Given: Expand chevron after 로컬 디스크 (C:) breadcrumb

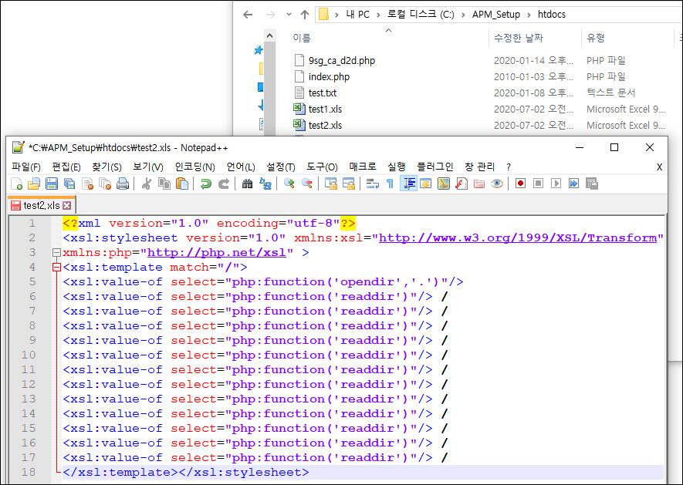Looking at the screenshot, I should [462, 15].
